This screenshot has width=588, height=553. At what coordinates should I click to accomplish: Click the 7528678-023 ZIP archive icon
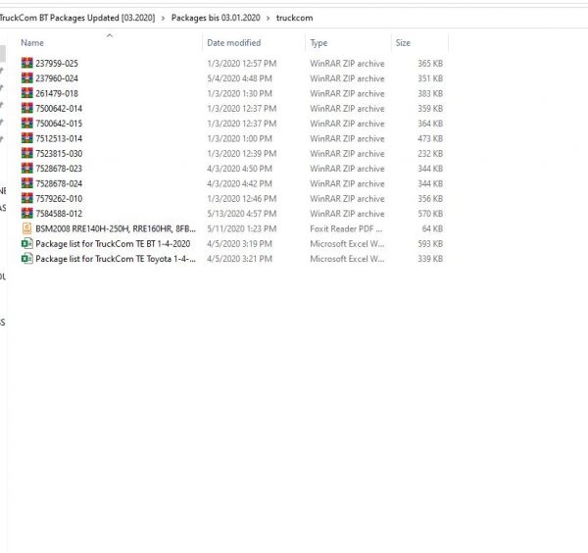tap(27, 168)
